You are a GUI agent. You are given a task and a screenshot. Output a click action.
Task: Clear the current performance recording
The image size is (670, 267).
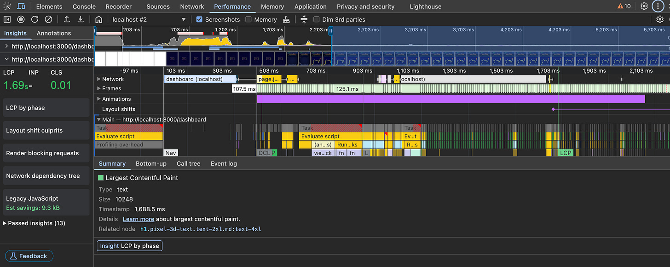[48, 19]
